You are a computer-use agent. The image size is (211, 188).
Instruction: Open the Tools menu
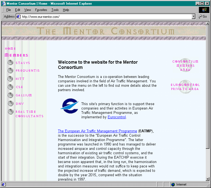pyautogui.click(x=55, y=10)
